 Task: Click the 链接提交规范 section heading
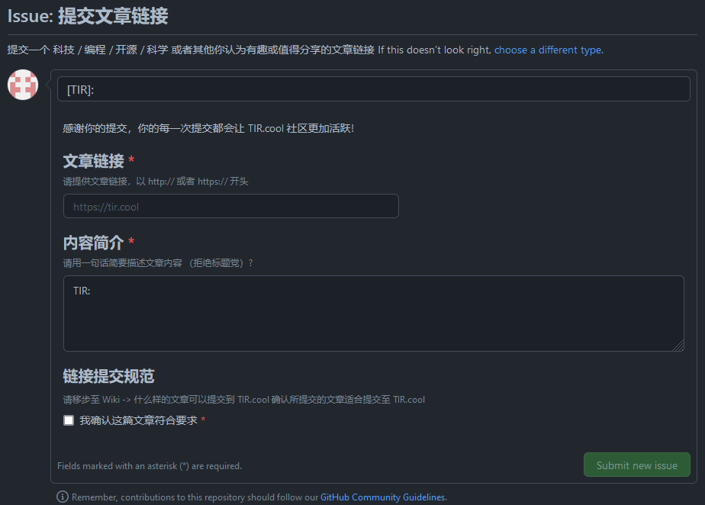point(109,376)
